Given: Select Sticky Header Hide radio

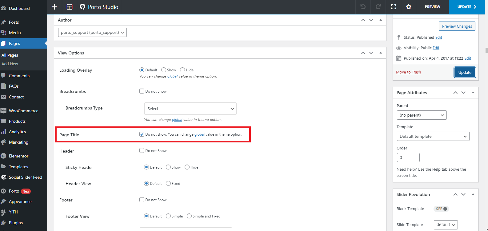Looking at the screenshot, I should (x=187, y=167).
